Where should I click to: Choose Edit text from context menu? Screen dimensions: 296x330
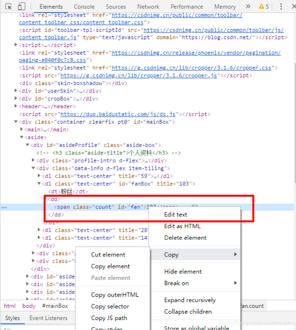pyautogui.click(x=194, y=214)
